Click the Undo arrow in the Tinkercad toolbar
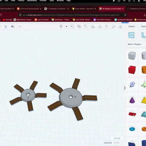Screen dimensions: 146x146 tap(13, 26)
